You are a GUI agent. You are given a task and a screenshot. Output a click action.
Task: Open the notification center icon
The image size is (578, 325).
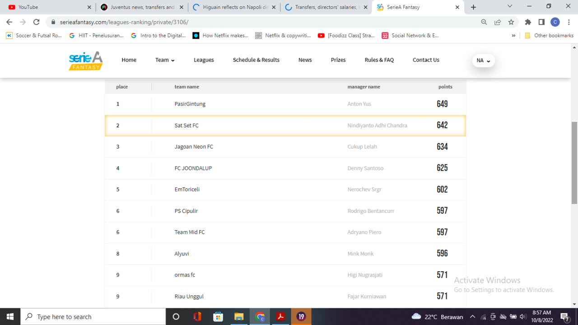pos(565,316)
